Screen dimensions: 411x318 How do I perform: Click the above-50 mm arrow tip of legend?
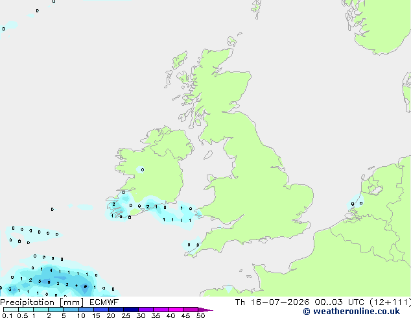coord(205,310)
